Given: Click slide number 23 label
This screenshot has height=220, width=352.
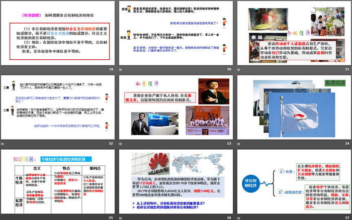Looking at the screenshot, I should click(229, 143).
